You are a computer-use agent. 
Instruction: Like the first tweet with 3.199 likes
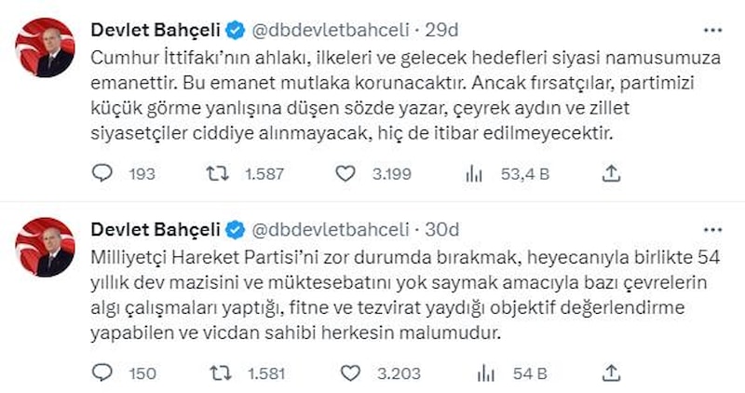pos(346,172)
